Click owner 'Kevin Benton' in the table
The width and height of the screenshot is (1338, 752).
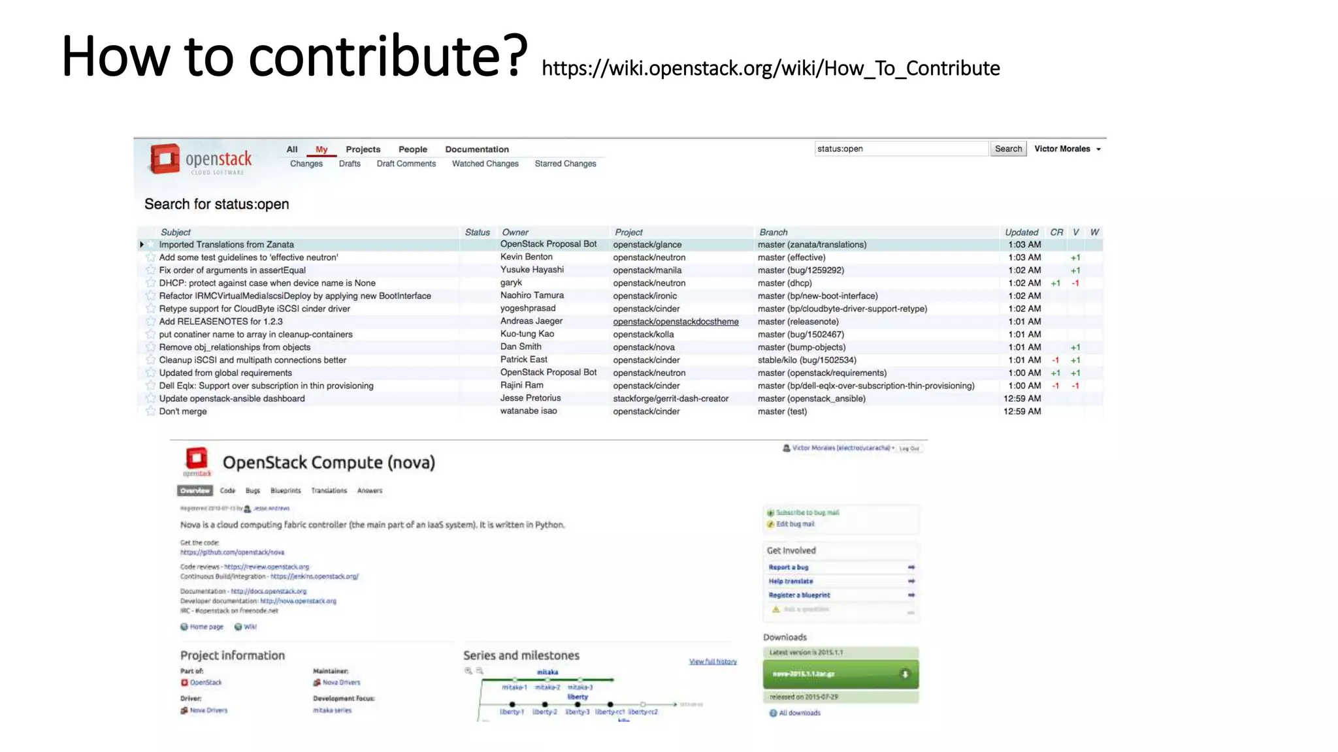pos(527,257)
